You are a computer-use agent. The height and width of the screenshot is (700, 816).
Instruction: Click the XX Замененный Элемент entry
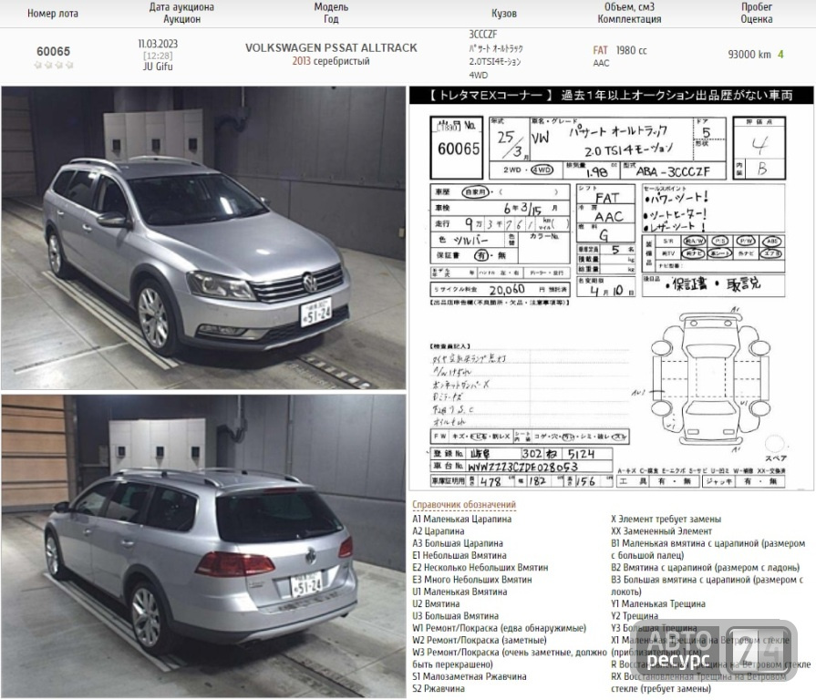coord(661,531)
